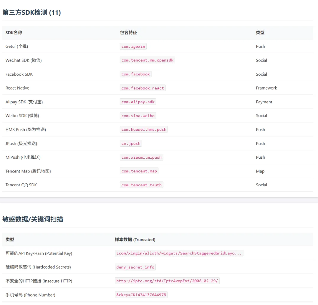
Task: Click the deny_secret_info sample value
Action: click(x=135, y=267)
